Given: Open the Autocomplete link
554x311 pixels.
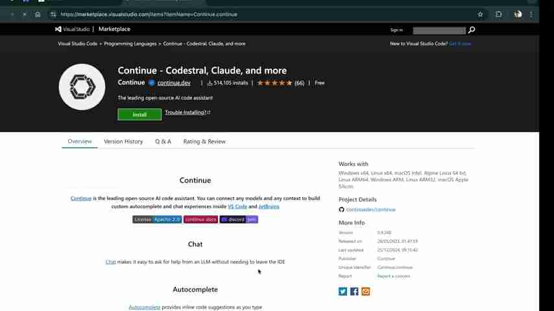Looking at the screenshot, I should 144,307.
